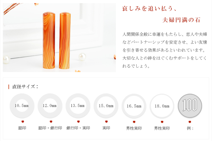This screenshot has height=141, width=212.
Task: Click the 100 yen coin example
Action: click(x=190, y=106)
